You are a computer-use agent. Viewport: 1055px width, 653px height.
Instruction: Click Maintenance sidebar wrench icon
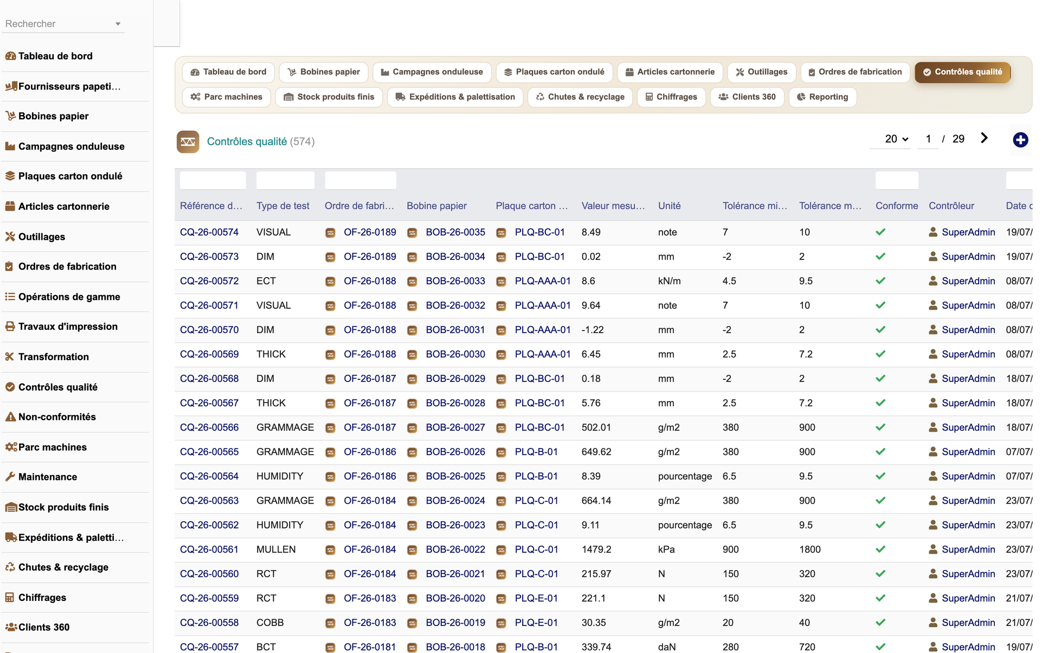pyautogui.click(x=10, y=477)
